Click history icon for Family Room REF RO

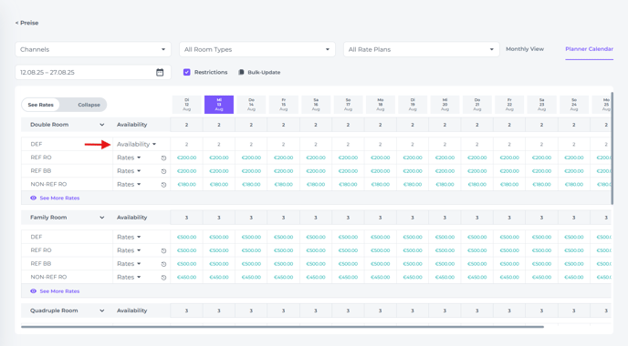tap(163, 251)
